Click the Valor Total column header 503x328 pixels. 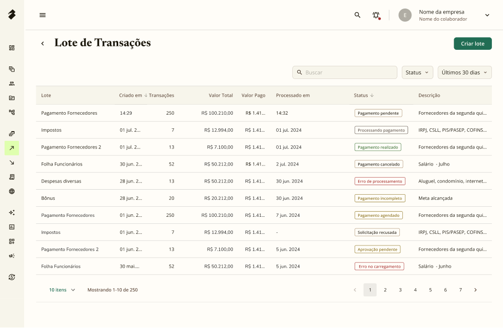221,95
